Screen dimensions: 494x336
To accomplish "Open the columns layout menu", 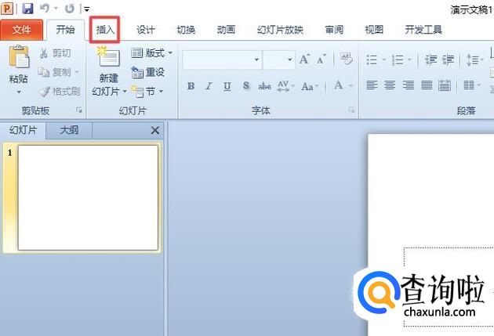I will pyautogui.click(x=471, y=85).
